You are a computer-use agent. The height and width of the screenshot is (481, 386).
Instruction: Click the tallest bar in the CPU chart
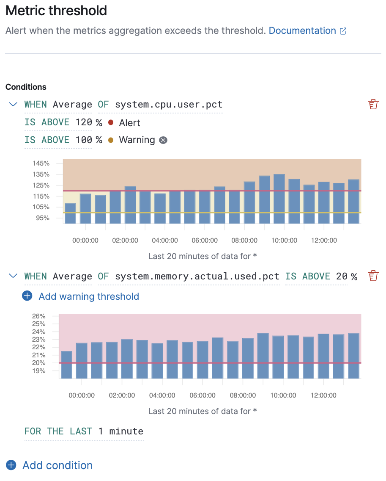[x=279, y=199]
